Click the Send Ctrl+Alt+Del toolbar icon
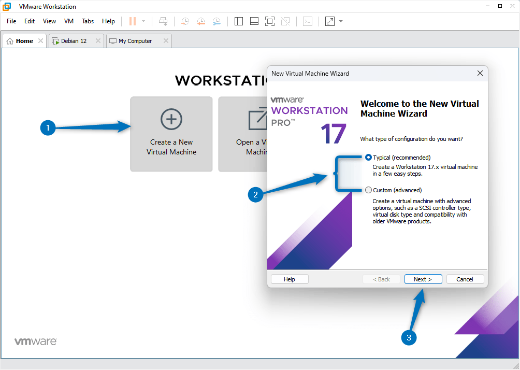This screenshot has height=370, width=520. coord(163,21)
